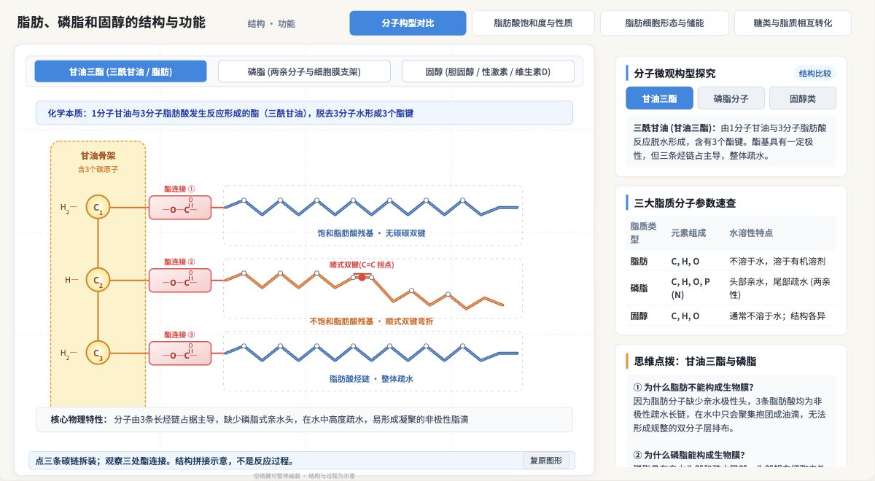Screen dimensions: 875x481
Task: Click the 三大脂质分子参数速查 heading
Action: pos(685,203)
